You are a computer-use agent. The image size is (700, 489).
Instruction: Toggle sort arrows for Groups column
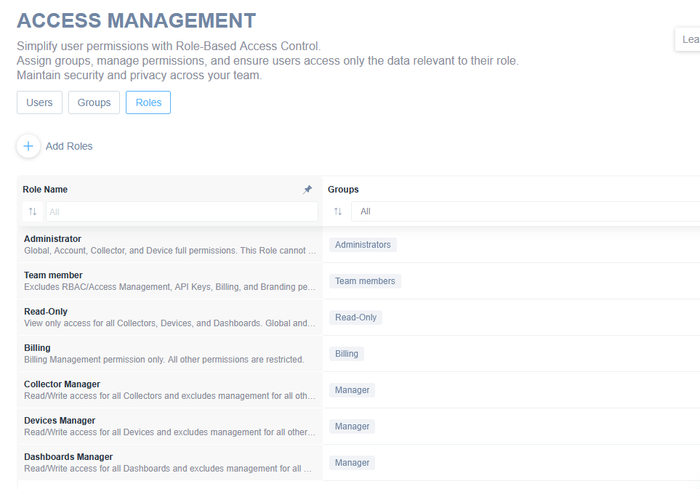coord(338,211)
